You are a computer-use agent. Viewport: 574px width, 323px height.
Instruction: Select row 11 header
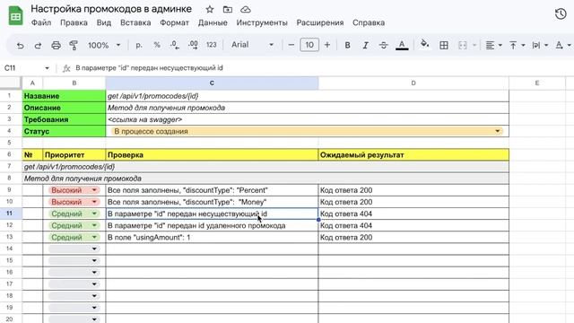(11, 214)
